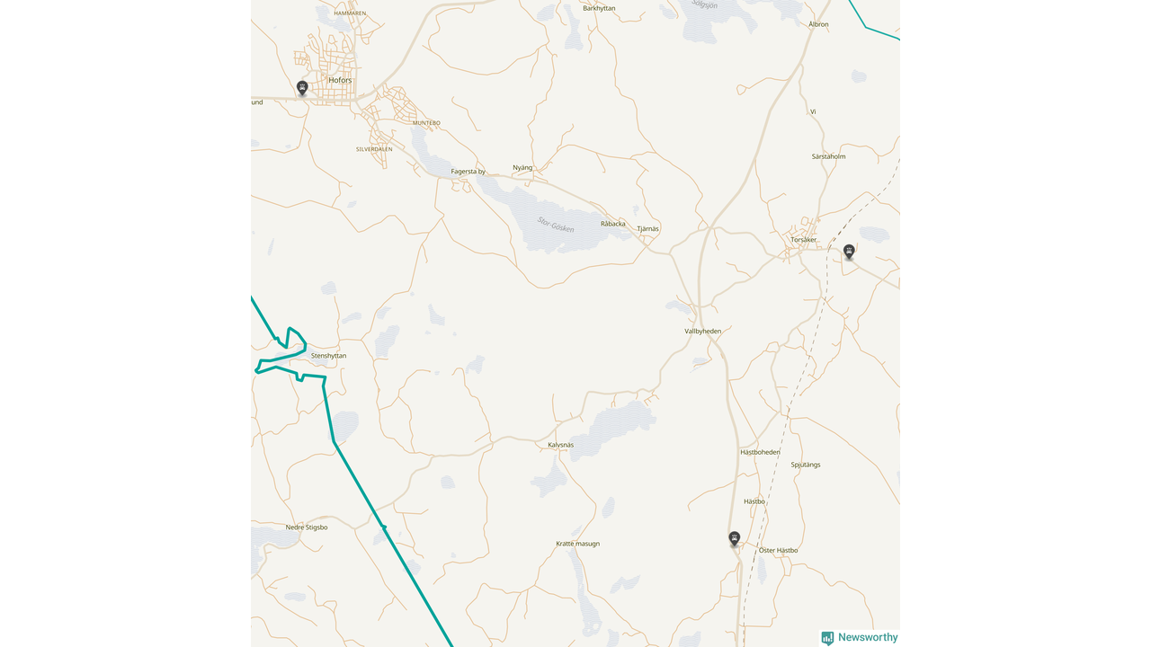Click the Vallbyheden place label

point(703,331)
